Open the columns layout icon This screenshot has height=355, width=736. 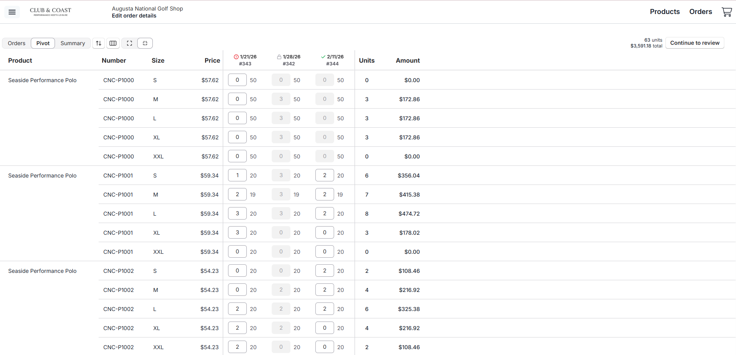[113, 43]
